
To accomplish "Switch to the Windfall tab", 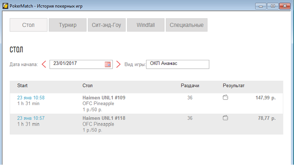I will [146, 25].
